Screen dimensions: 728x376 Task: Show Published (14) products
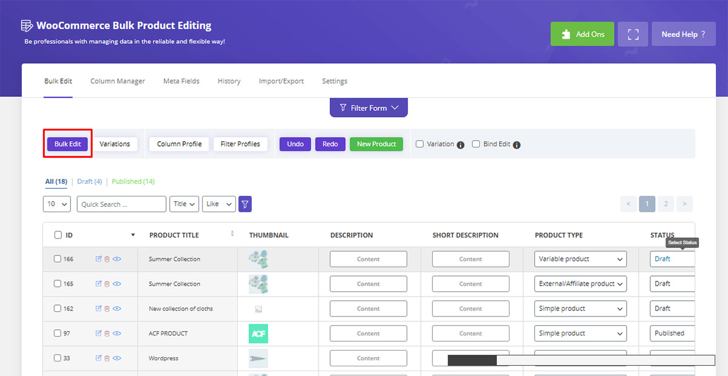(133, 181)
